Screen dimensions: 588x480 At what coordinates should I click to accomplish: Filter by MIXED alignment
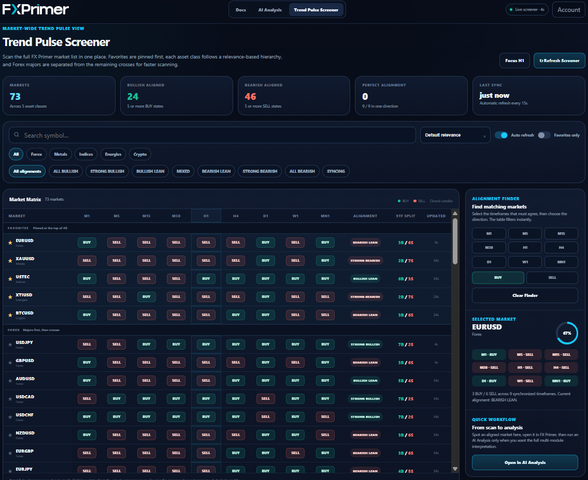[183, 171]
